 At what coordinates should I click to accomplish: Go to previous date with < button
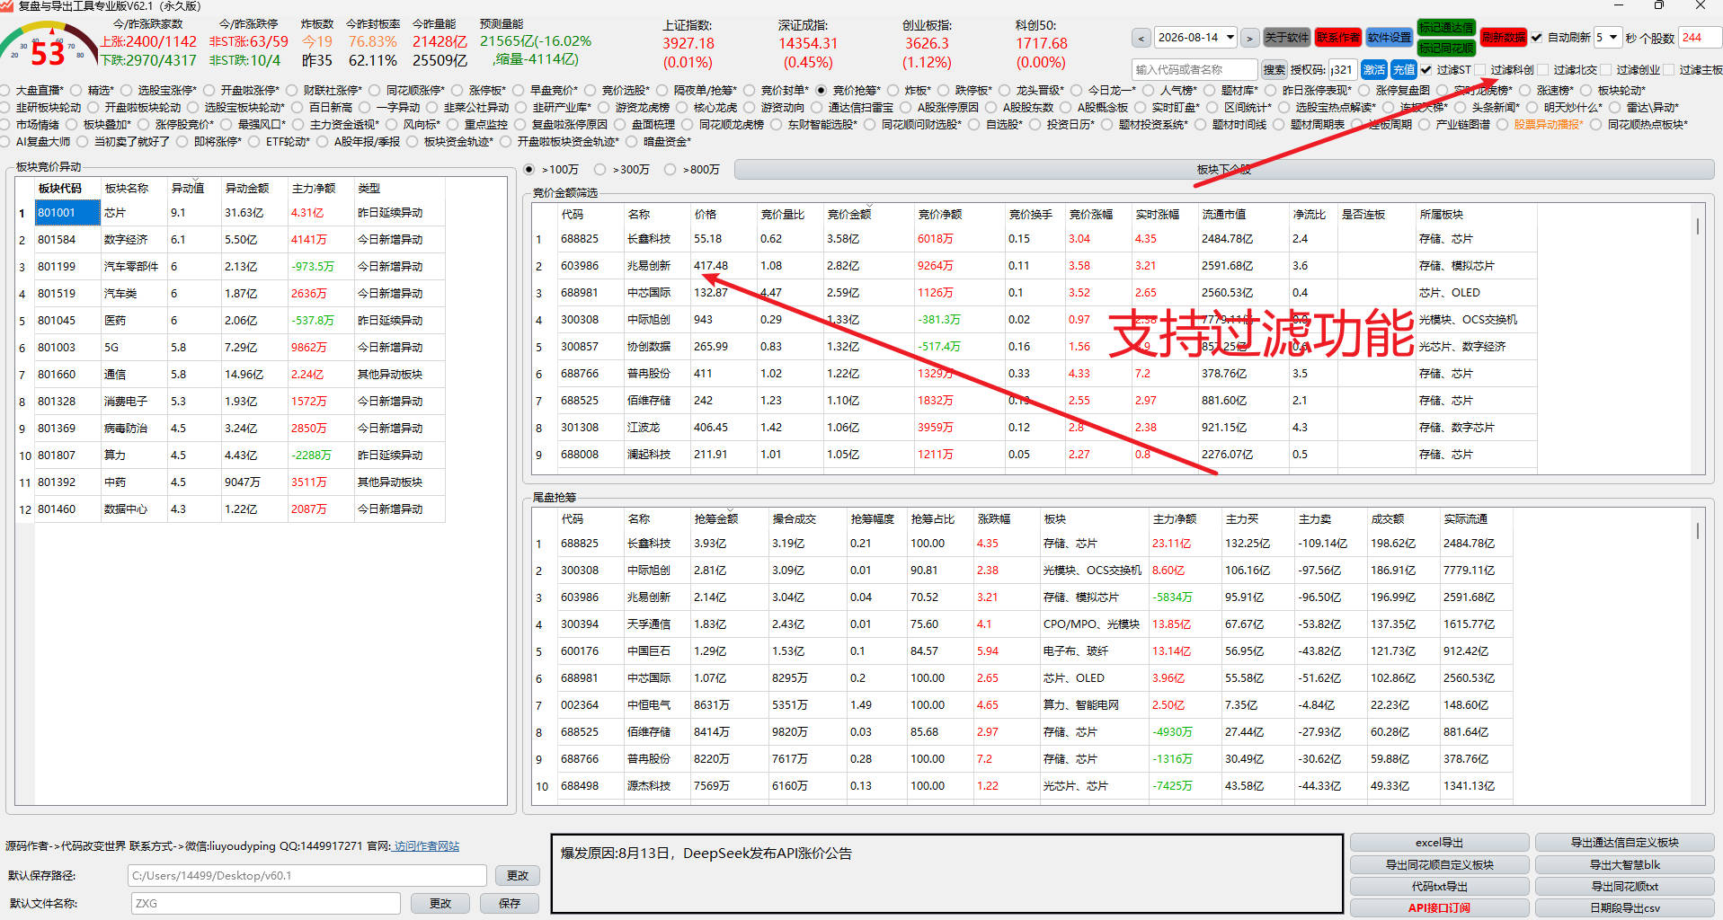point(1141,38)
